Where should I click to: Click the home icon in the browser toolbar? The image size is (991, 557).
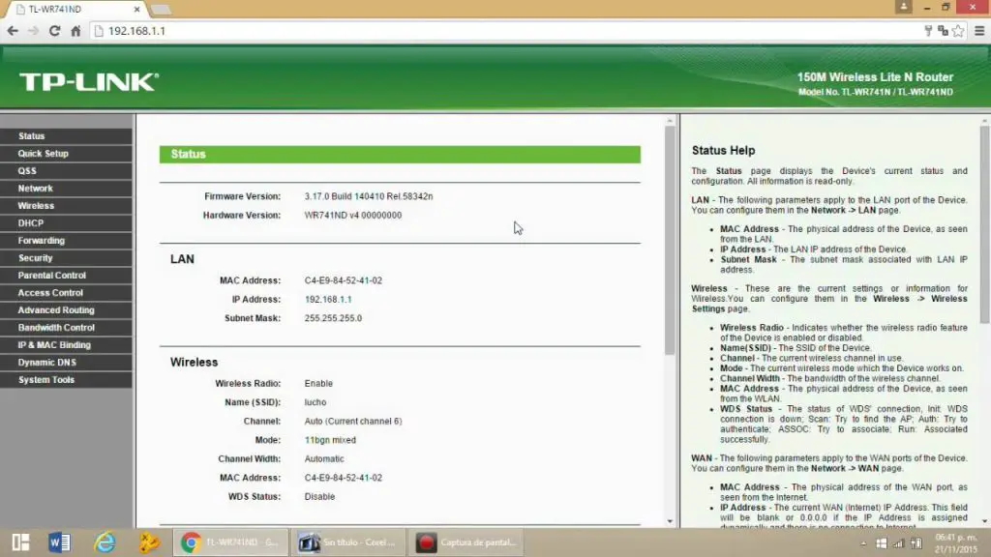tap(76, 30)
